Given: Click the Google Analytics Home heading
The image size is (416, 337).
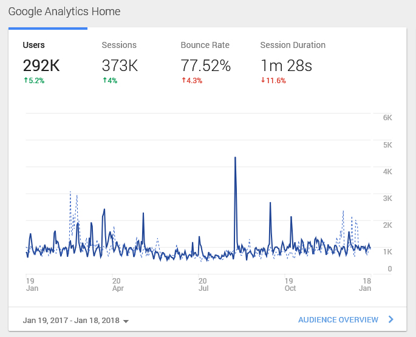Looking at the screenshot, I should tap(64, 12).
